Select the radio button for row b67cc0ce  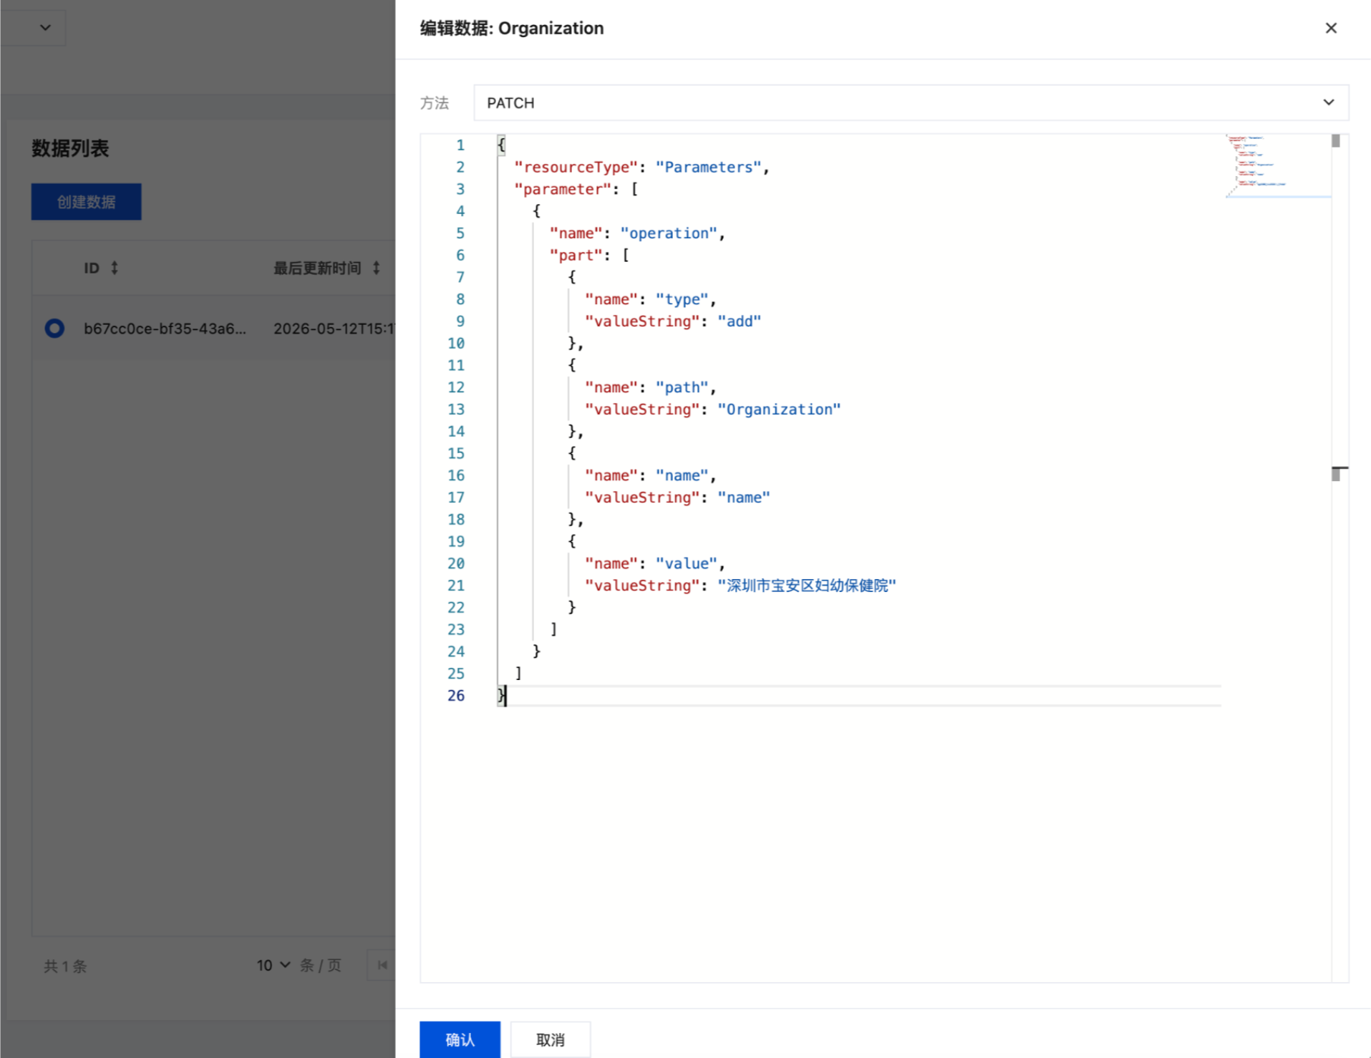(x=54, y=329)
